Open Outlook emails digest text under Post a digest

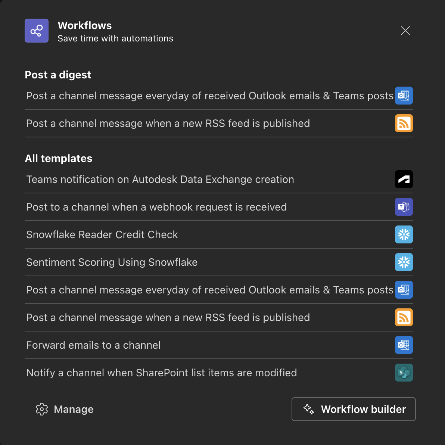[x=209, y=96]
